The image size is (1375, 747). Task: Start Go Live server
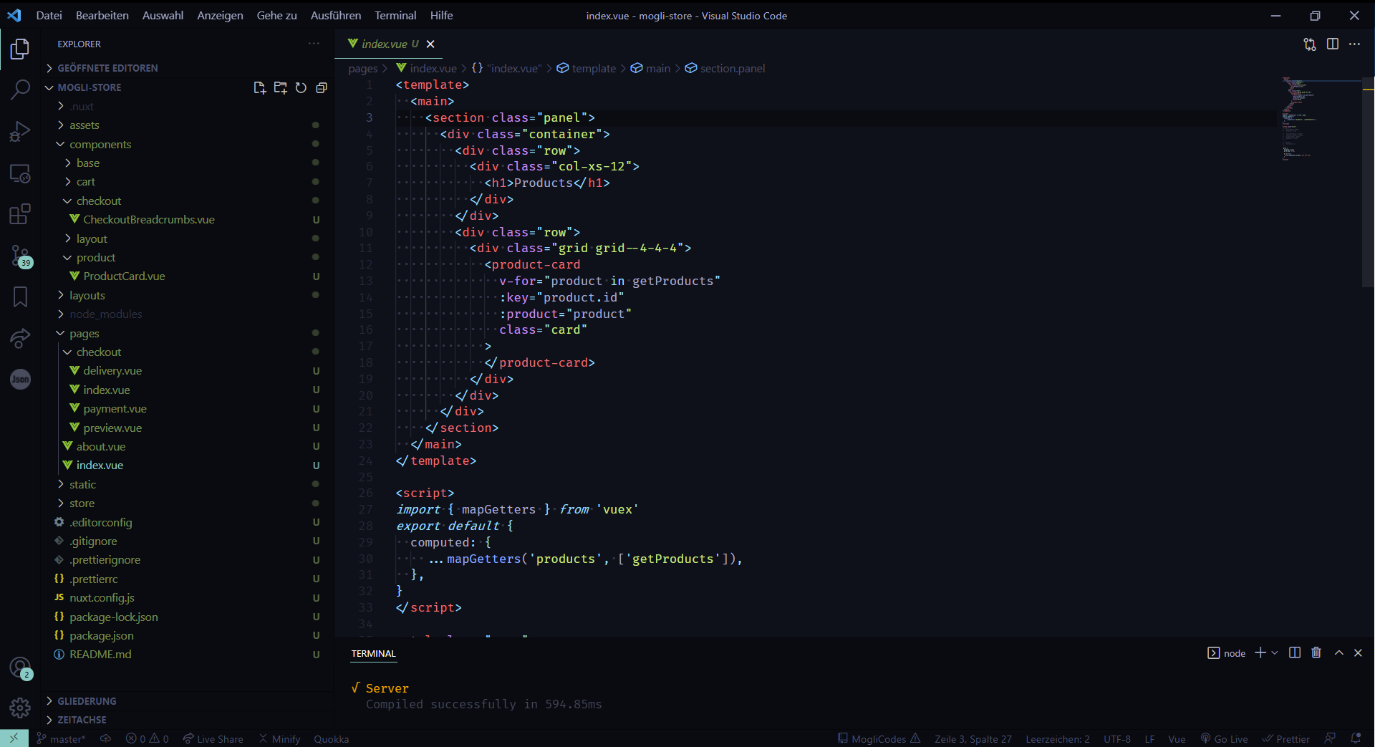pos(1225,739)
